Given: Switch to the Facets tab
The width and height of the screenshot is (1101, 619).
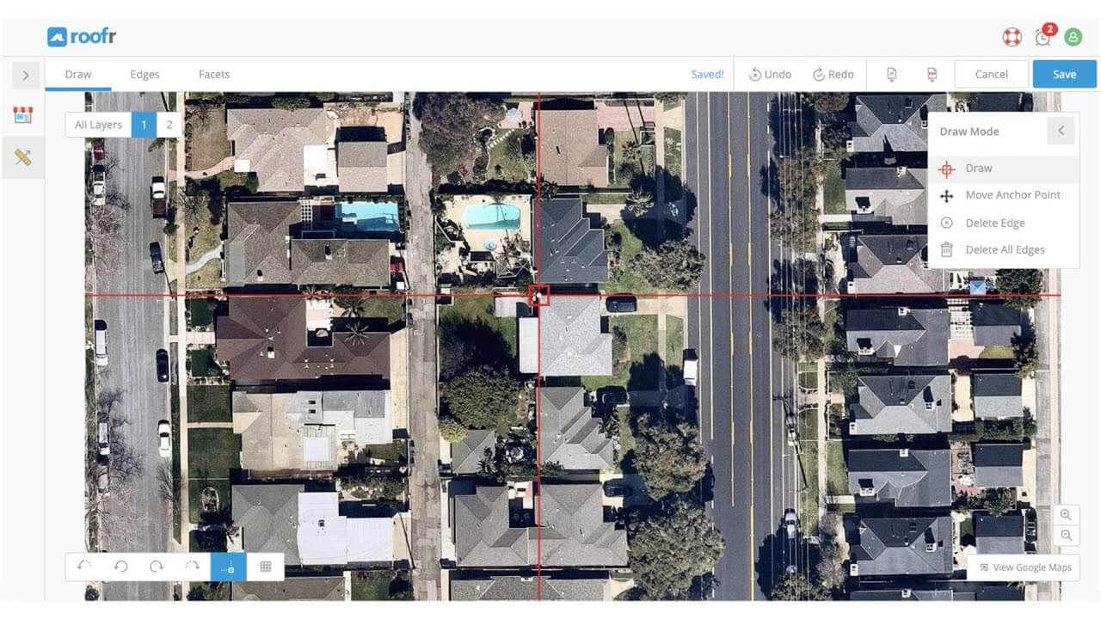Looking at the screenshot, I should point(214,74).
